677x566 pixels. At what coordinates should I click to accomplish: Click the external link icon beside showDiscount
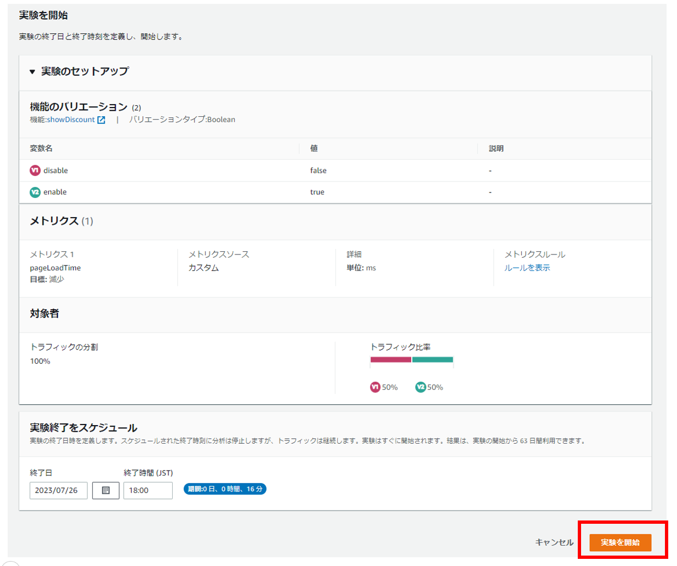[x=101, y=120]
